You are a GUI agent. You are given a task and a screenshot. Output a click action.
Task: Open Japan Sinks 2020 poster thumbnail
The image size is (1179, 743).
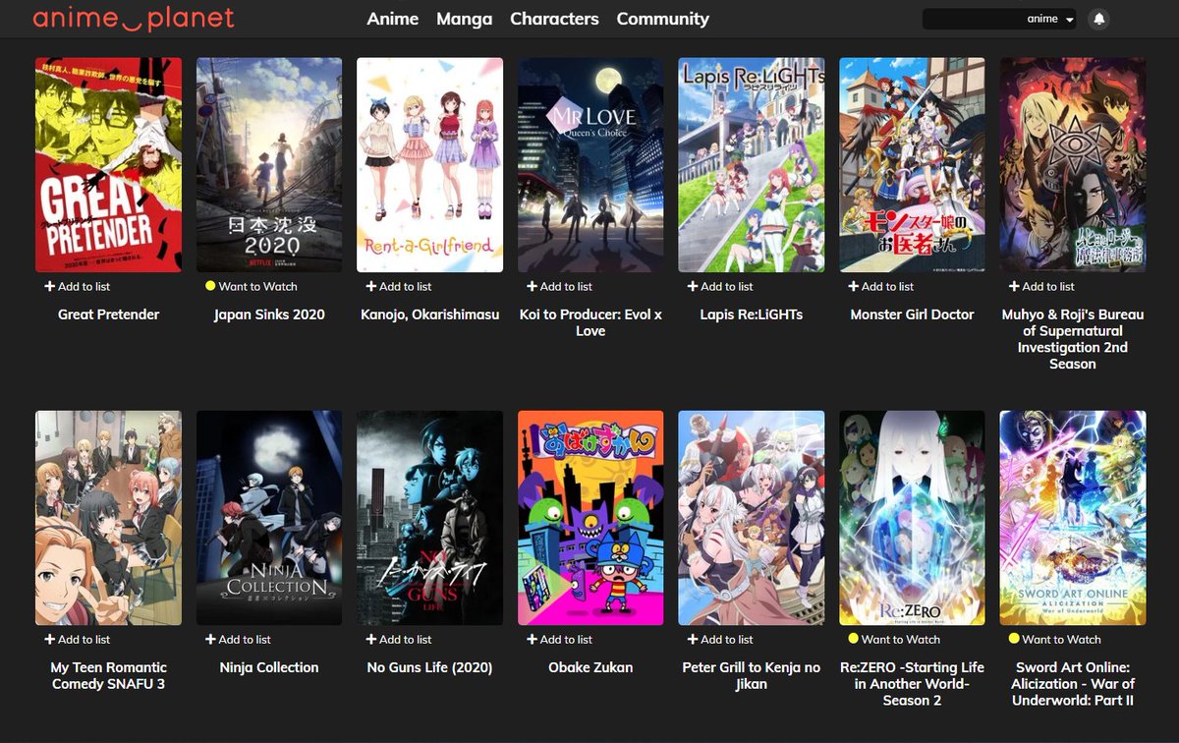(x=269, y=165)
